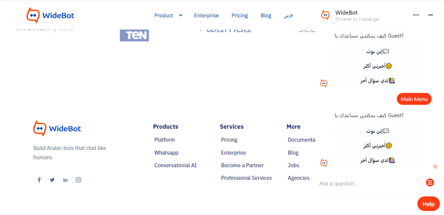
Task: Click the Instagram icon in the footer
Action: pyautogui.click(x=78, y=179)
